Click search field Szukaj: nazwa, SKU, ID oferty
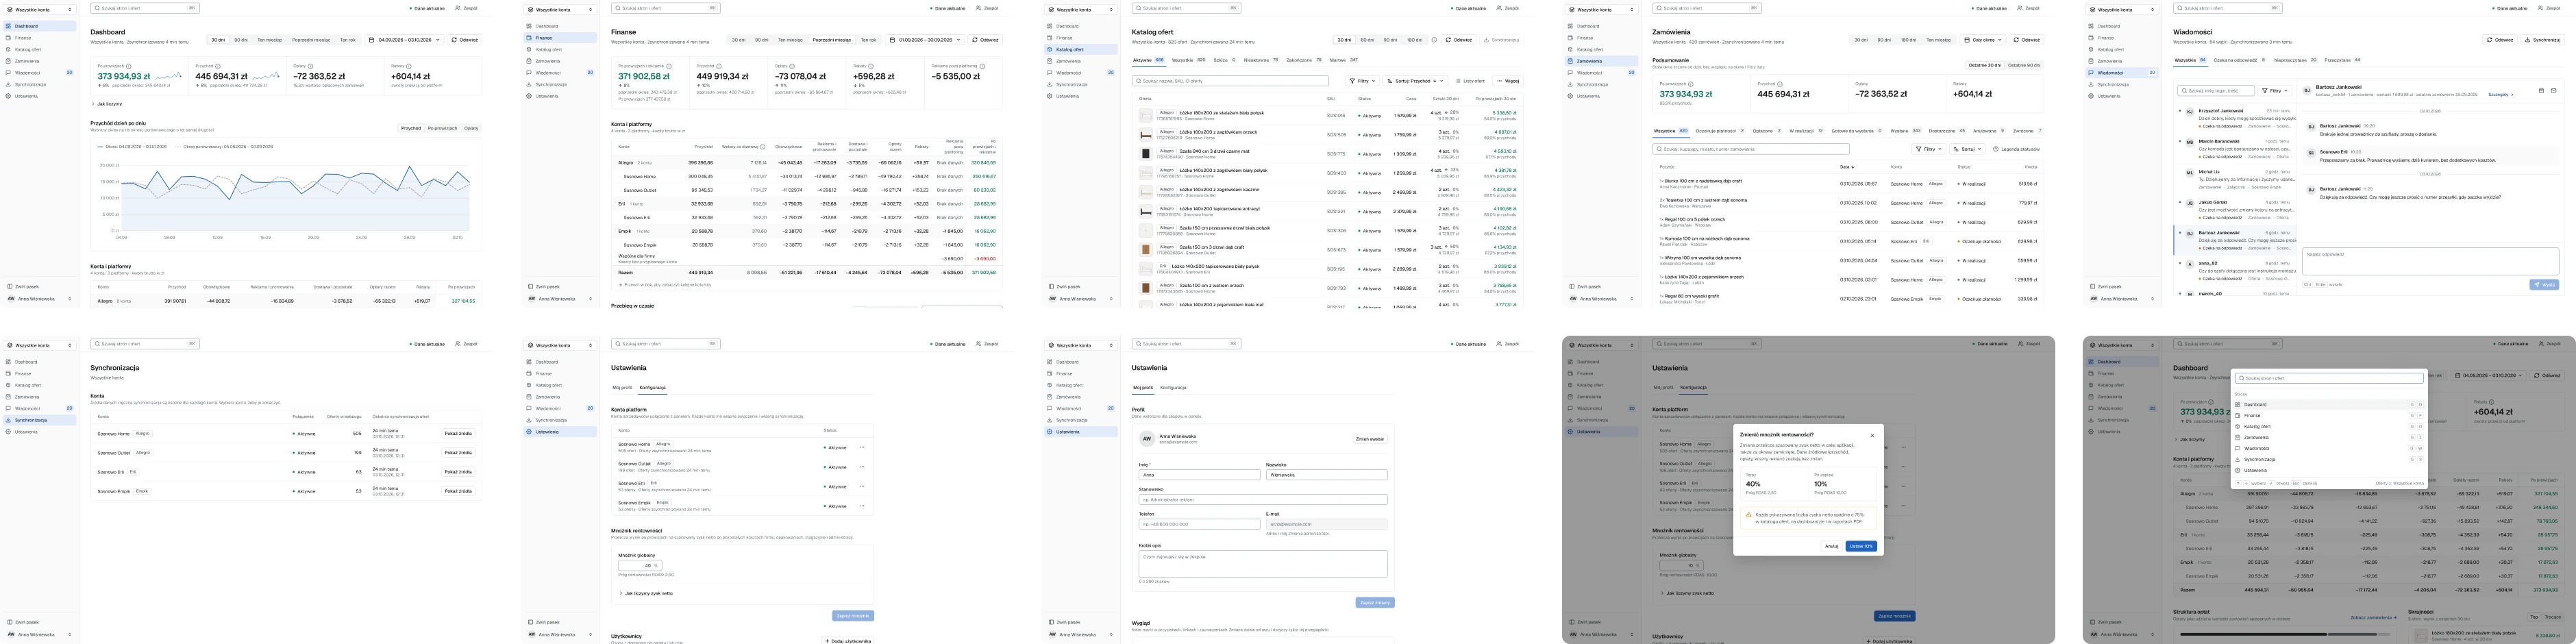This screenshot has width=2576, height=644. pyautogui.click(x=1231, y=81)
